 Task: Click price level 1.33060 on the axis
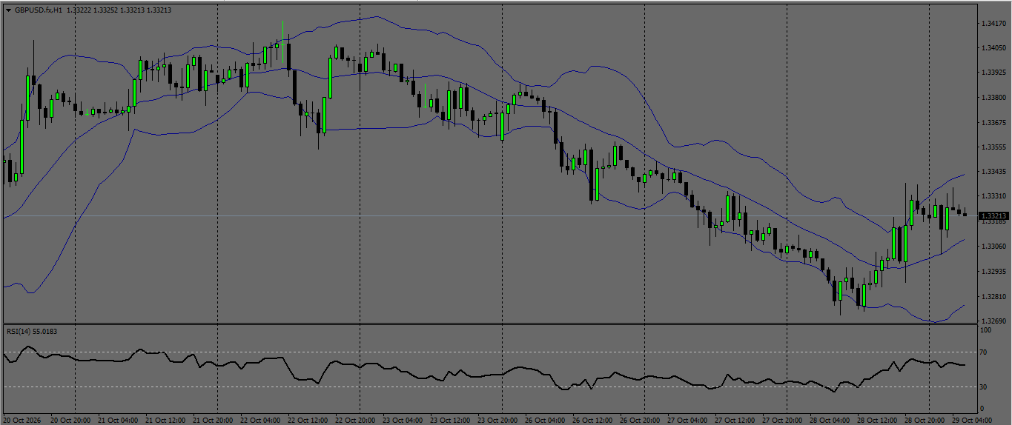[x=993, y=246]
